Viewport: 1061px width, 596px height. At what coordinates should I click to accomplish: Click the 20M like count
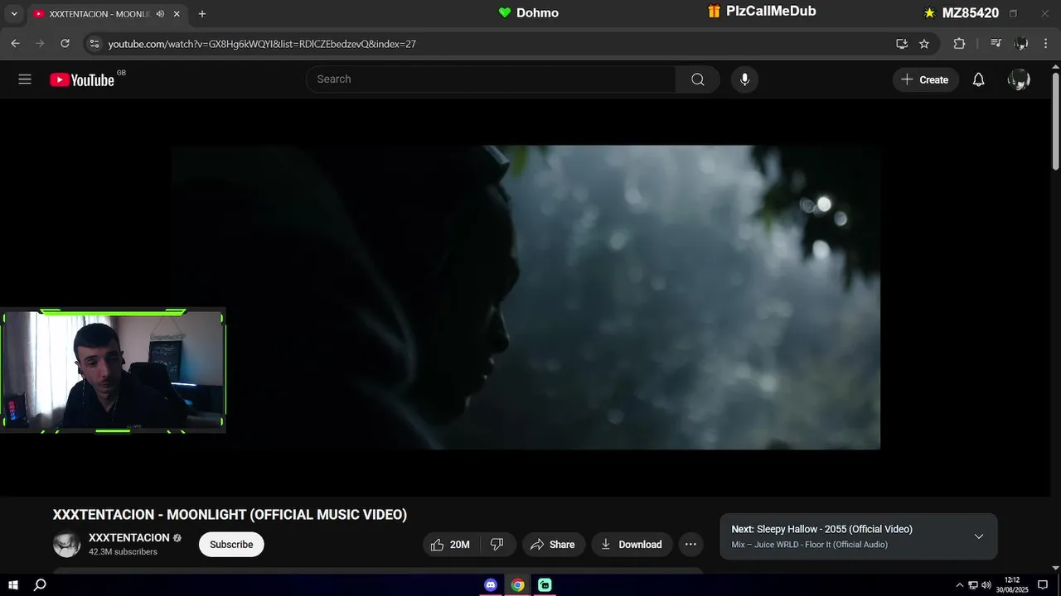click(x=459, y=544)
